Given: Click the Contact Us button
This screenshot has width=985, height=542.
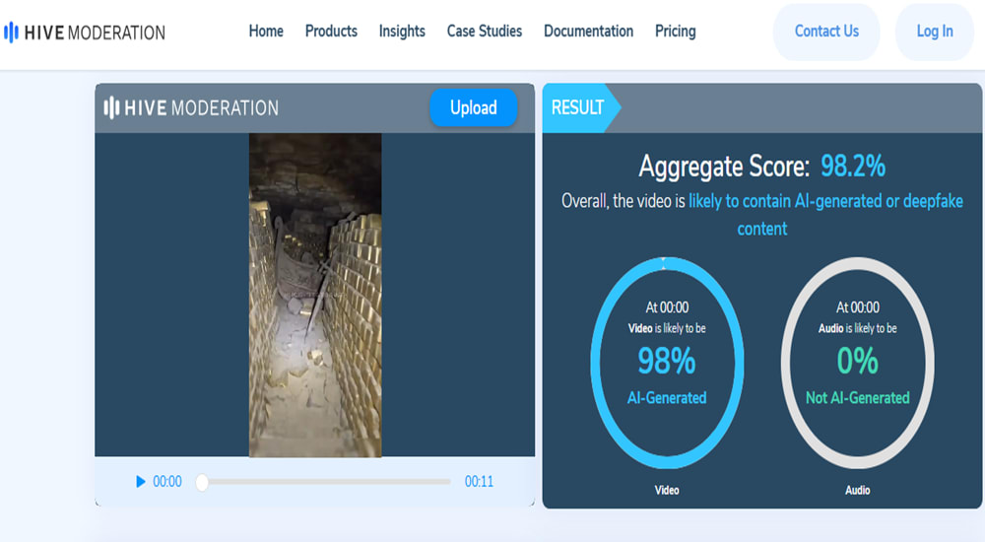Looking at the screenshot, I should coord(826,32).
